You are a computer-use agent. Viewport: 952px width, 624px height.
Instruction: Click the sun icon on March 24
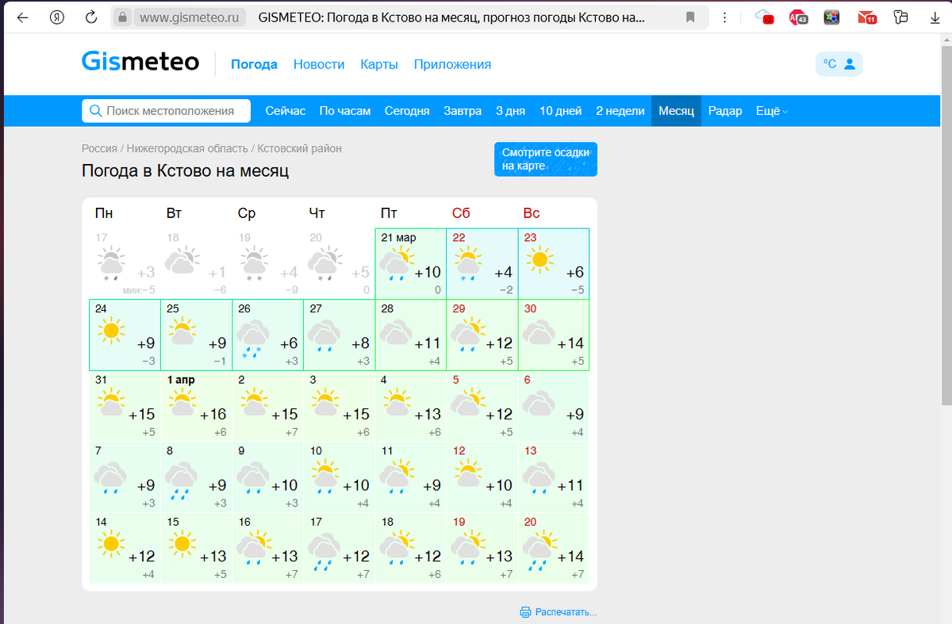click(110, 330)
